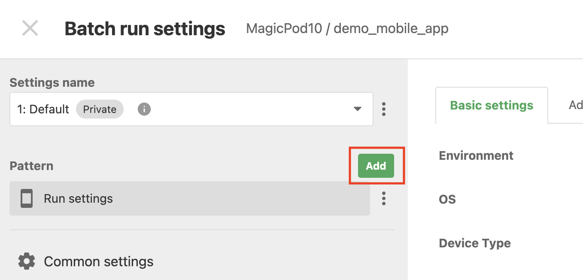
Task: Select the Basic settings tab
Action: point(491,105)
